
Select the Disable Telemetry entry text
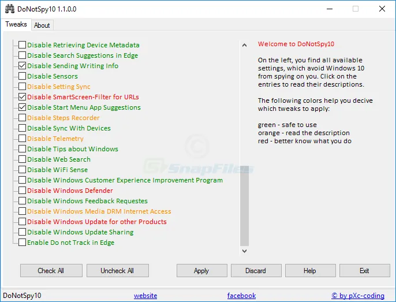[x=55, y=139]
